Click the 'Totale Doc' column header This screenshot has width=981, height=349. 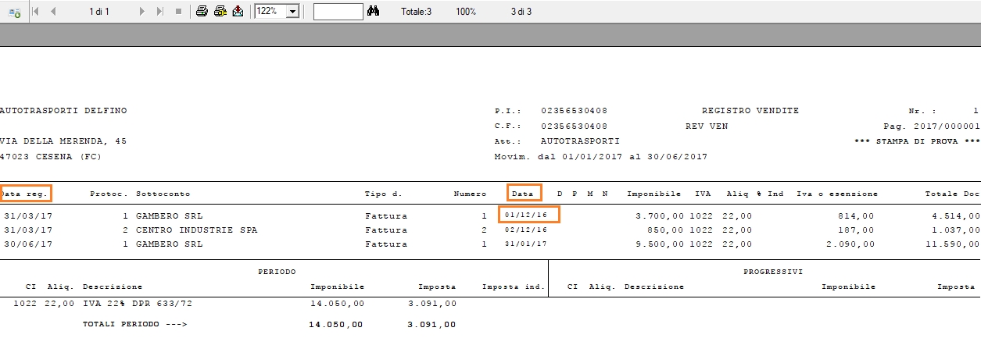pyautogui.click(x=952, y=193)
